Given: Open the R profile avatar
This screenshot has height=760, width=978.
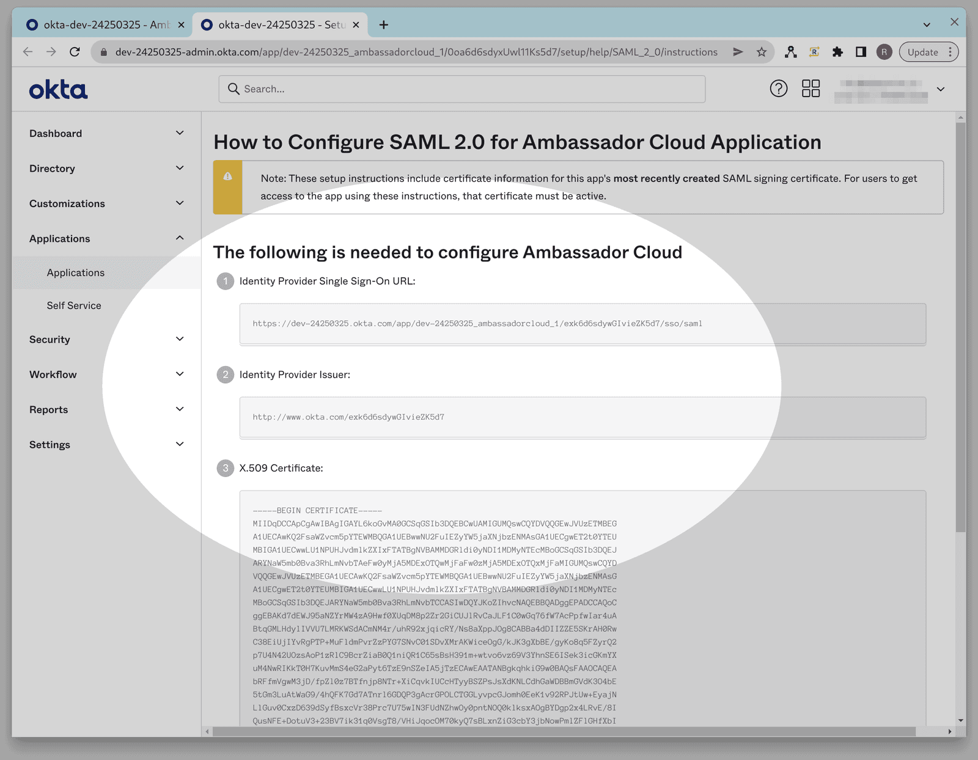Looking at the screenshot, I should [x=884, y=52].
